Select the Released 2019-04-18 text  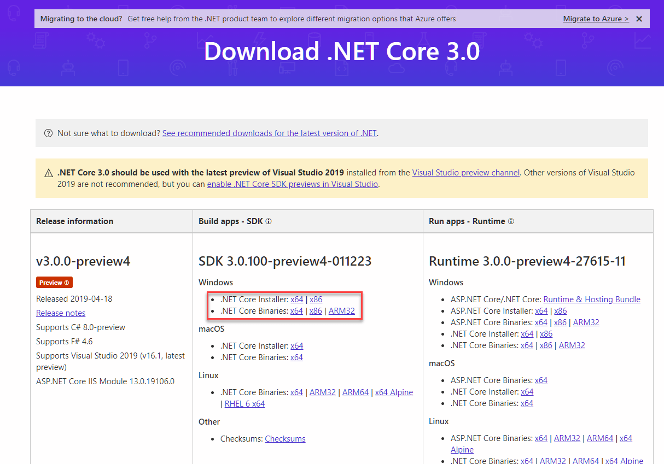coord(74,299)
